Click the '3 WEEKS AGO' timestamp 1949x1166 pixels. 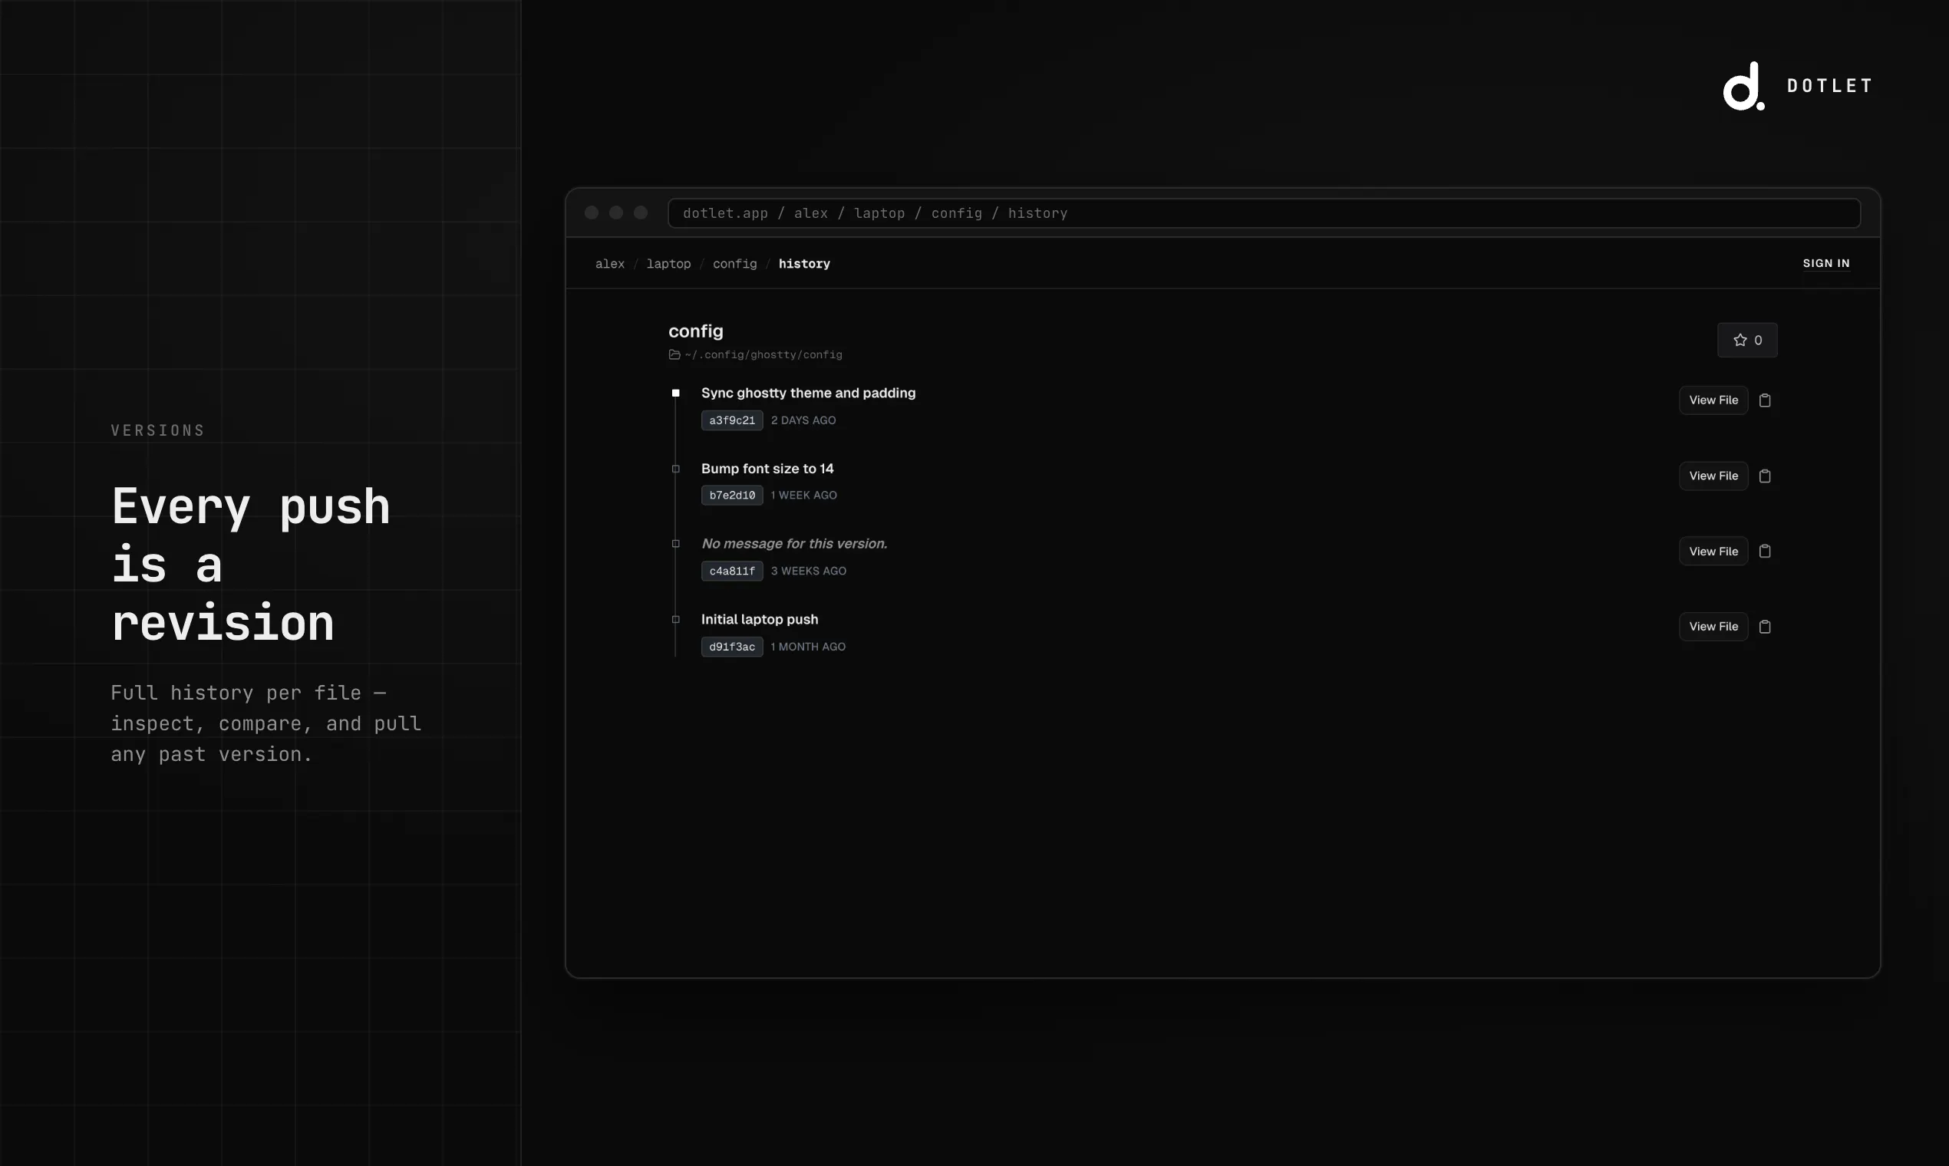pos(808,571)
